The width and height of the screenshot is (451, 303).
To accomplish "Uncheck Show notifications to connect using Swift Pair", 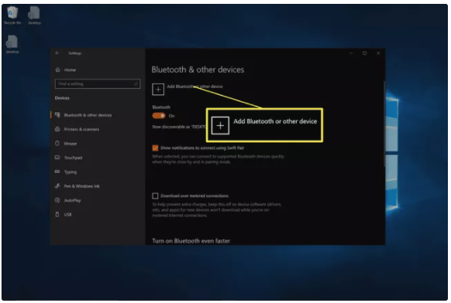I will coord(155,148).
